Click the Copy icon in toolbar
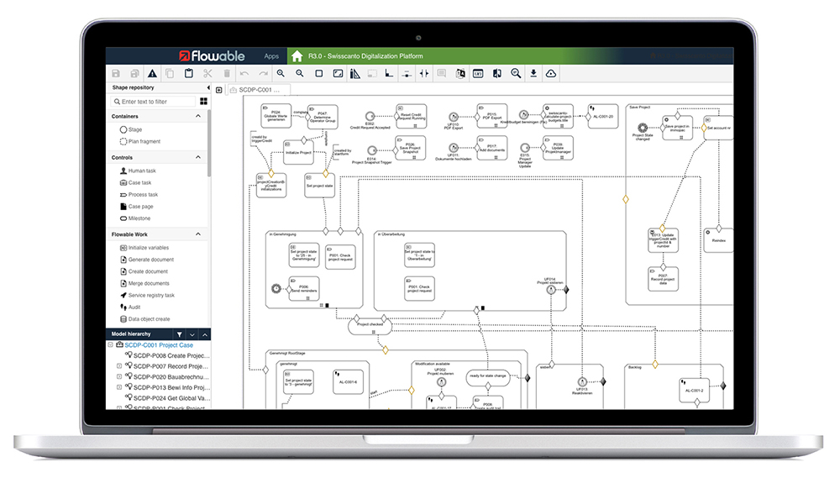The image size is (840, 478). click(x=170, y=73)
